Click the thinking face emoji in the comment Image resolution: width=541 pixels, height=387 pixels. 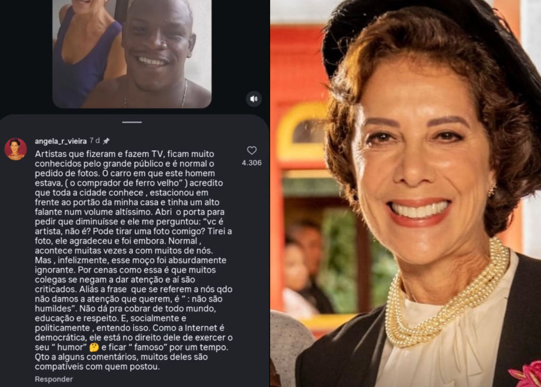pyautogui.click(x=94, y=347)
